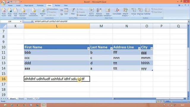Click the Insert Worksheet tab icon
The width and height of the screenshot is (190, 107).
tap(36, 99)
